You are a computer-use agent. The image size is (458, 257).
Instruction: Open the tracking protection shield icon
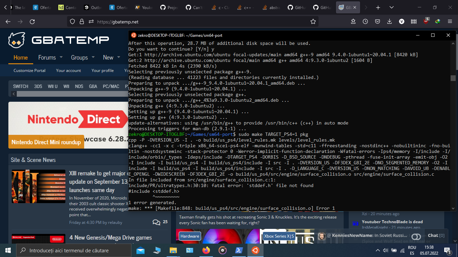[72, 21]
